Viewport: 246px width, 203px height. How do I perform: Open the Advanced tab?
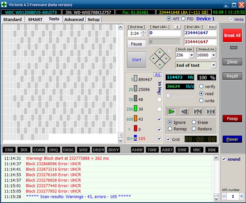pyautogui.click(x=74, y=19)
